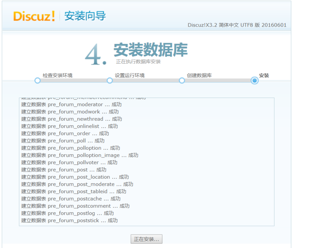Click log line pre_forum_poststick
The width and height of the screenshot is (320, 248).
point(70,220)
